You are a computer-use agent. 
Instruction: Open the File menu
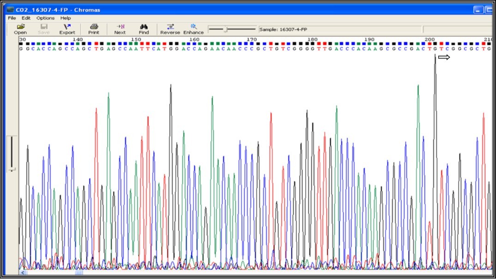pyautogui.click(x=11, y=18)
